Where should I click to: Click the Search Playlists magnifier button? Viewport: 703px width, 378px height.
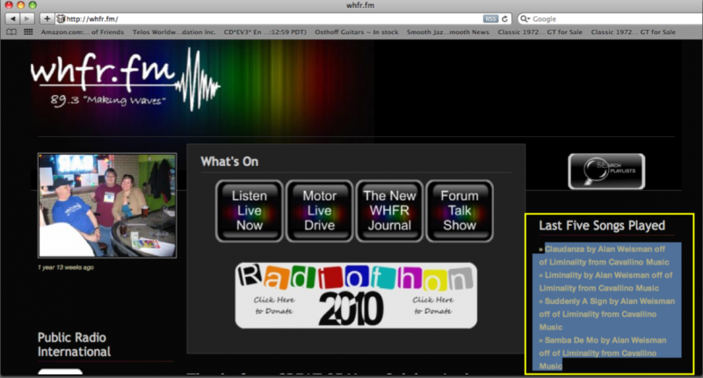605,171
